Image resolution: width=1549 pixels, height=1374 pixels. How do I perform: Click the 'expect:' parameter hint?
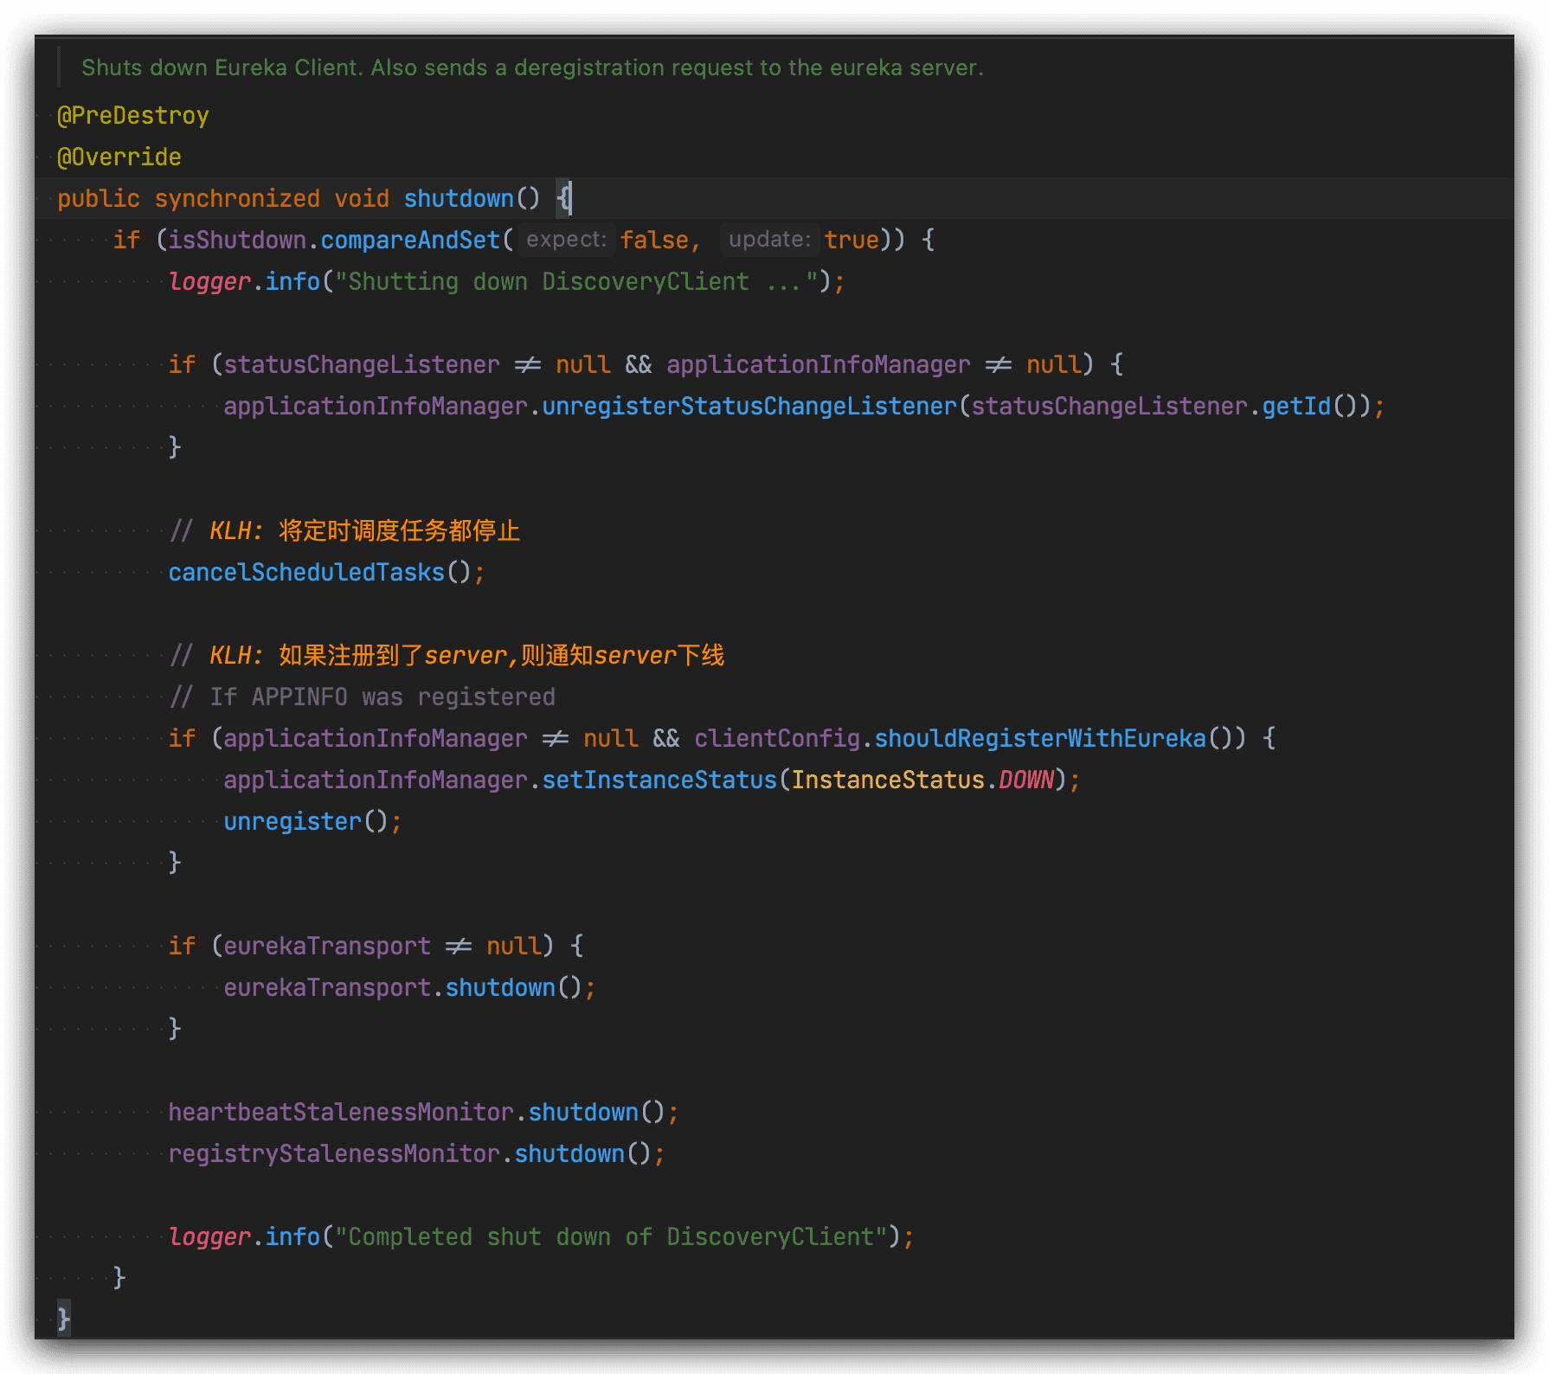[x=566, y=240]
